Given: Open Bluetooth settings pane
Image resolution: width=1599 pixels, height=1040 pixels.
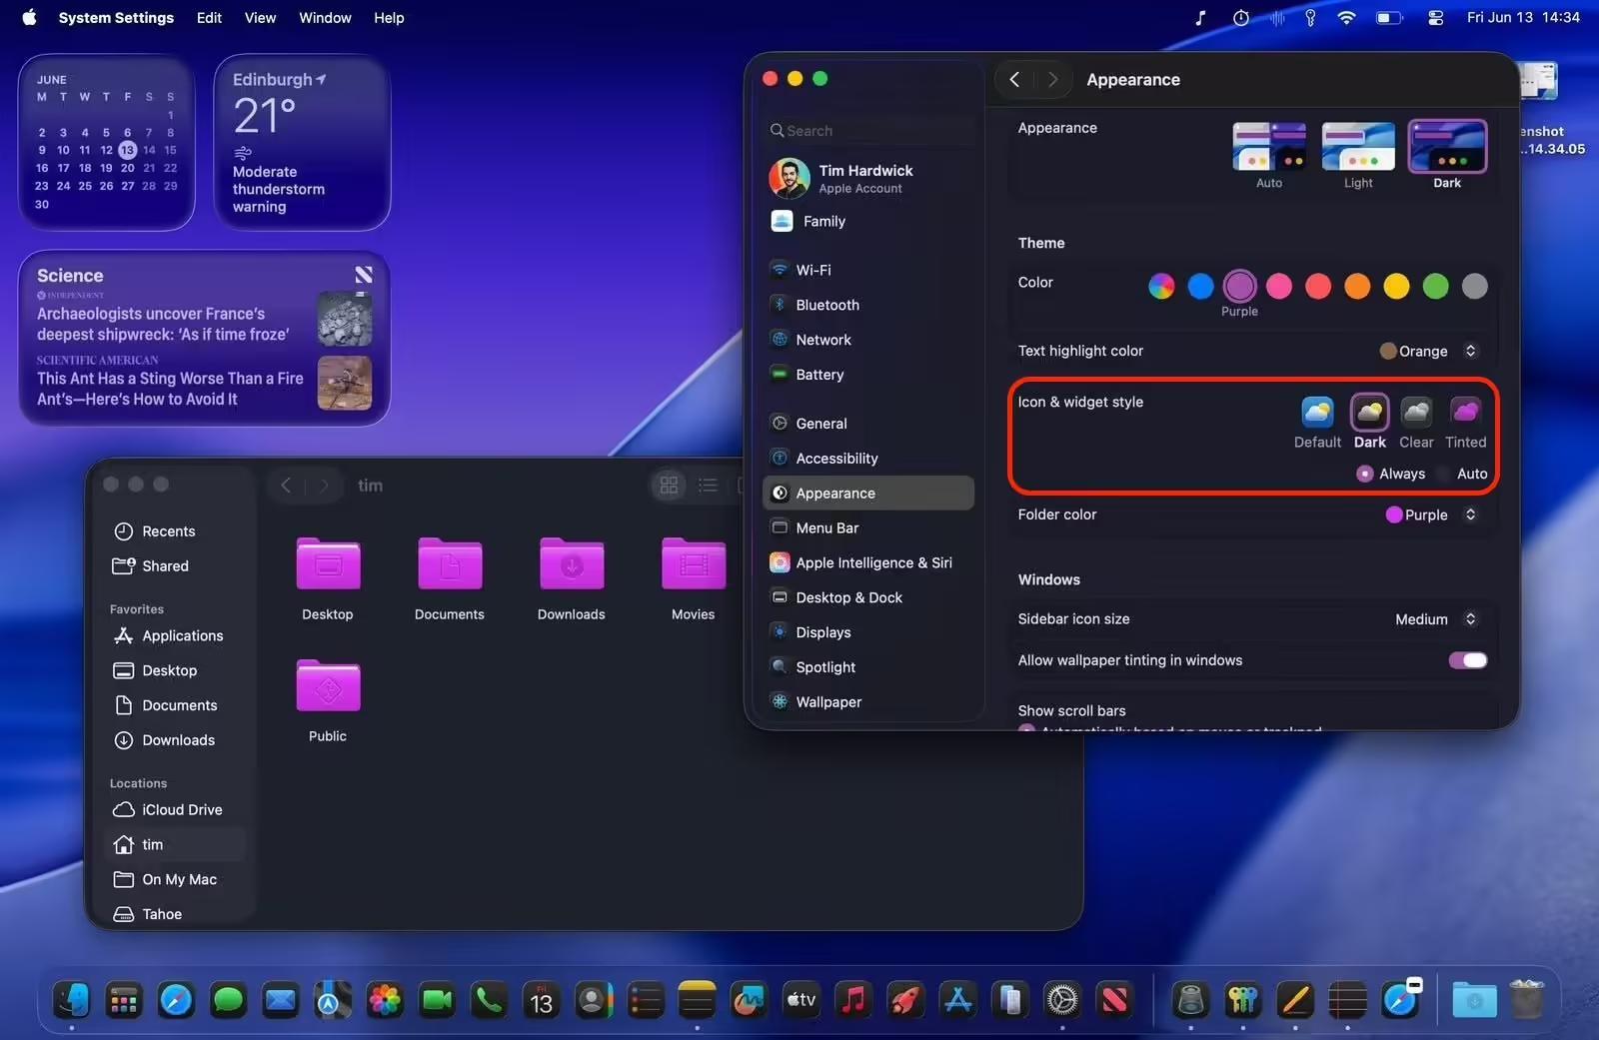Looking at the screenshot, I should pyautogui.click(x=826, y=305).
